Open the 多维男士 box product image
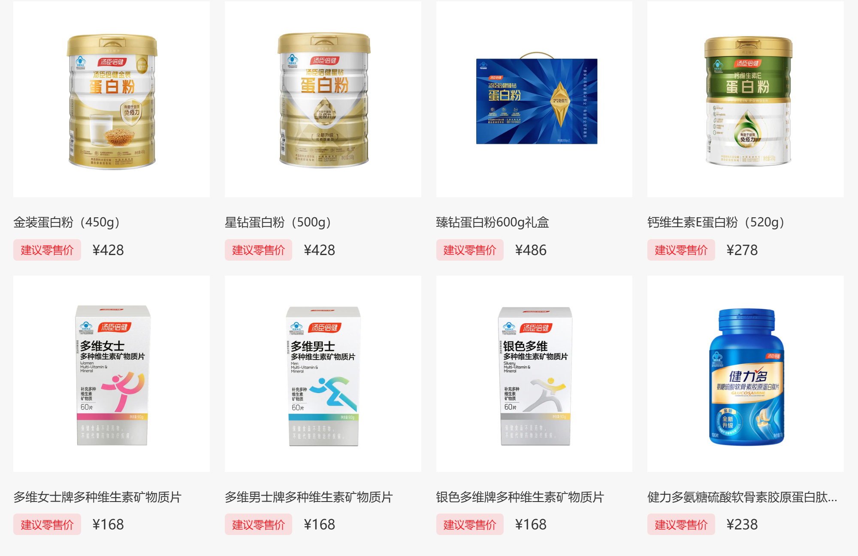The image size is (858, 556). (323, 374)
